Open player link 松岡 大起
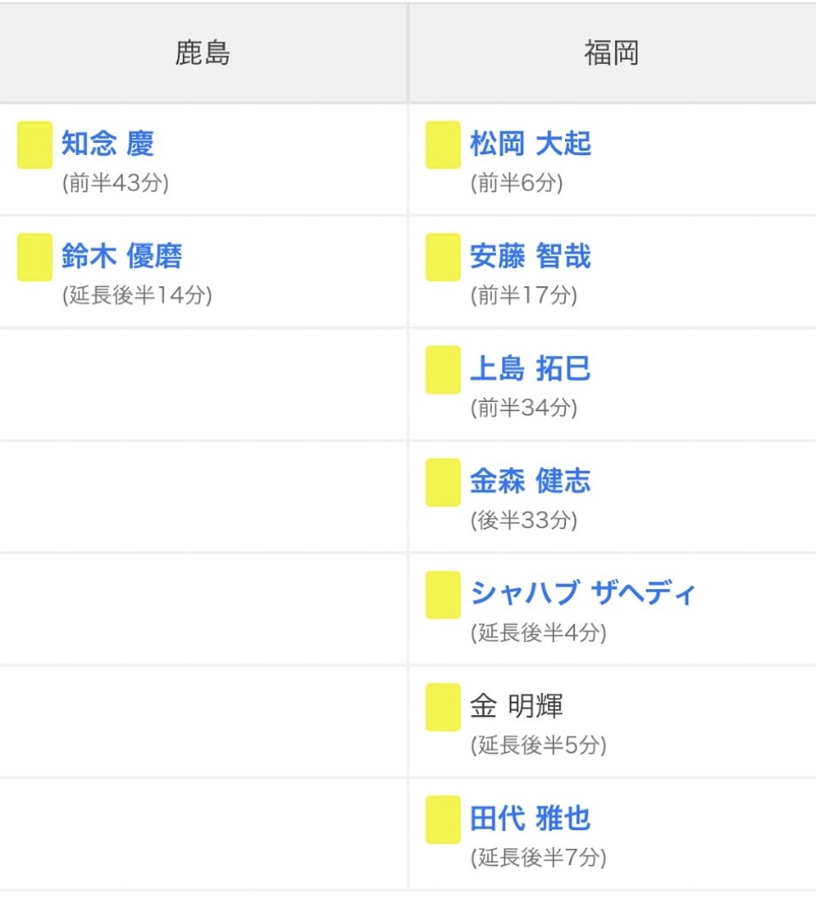816x900 pixels. [530, 144]
